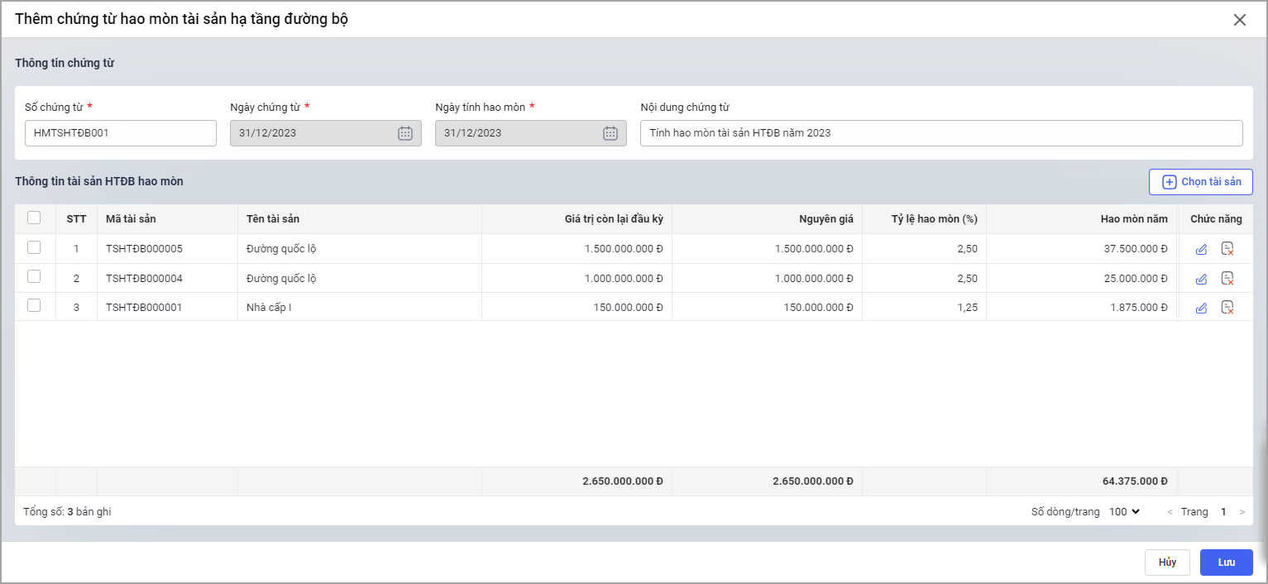Click the Chọn tài sản button
Viewport: 1268px width, 584px height.
point(1200,182)
